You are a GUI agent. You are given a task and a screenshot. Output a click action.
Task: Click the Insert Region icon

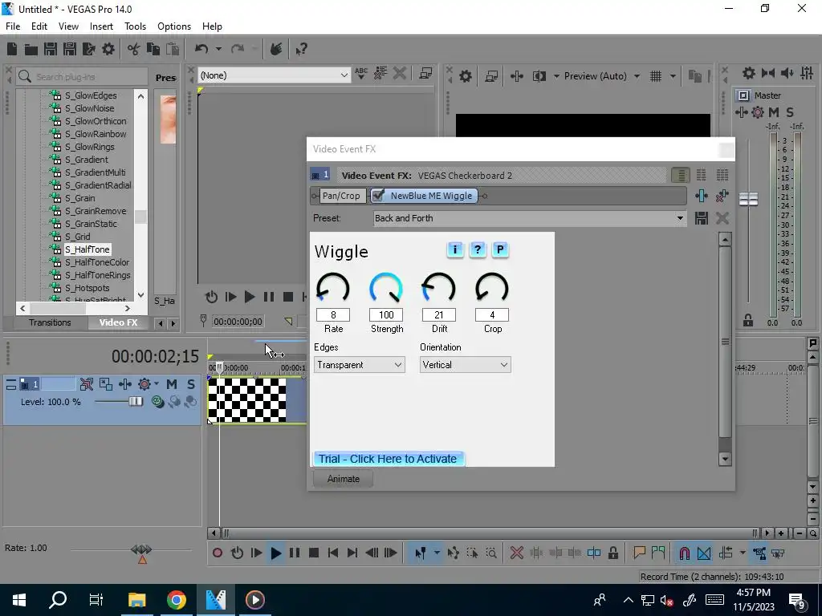(658, 553)
